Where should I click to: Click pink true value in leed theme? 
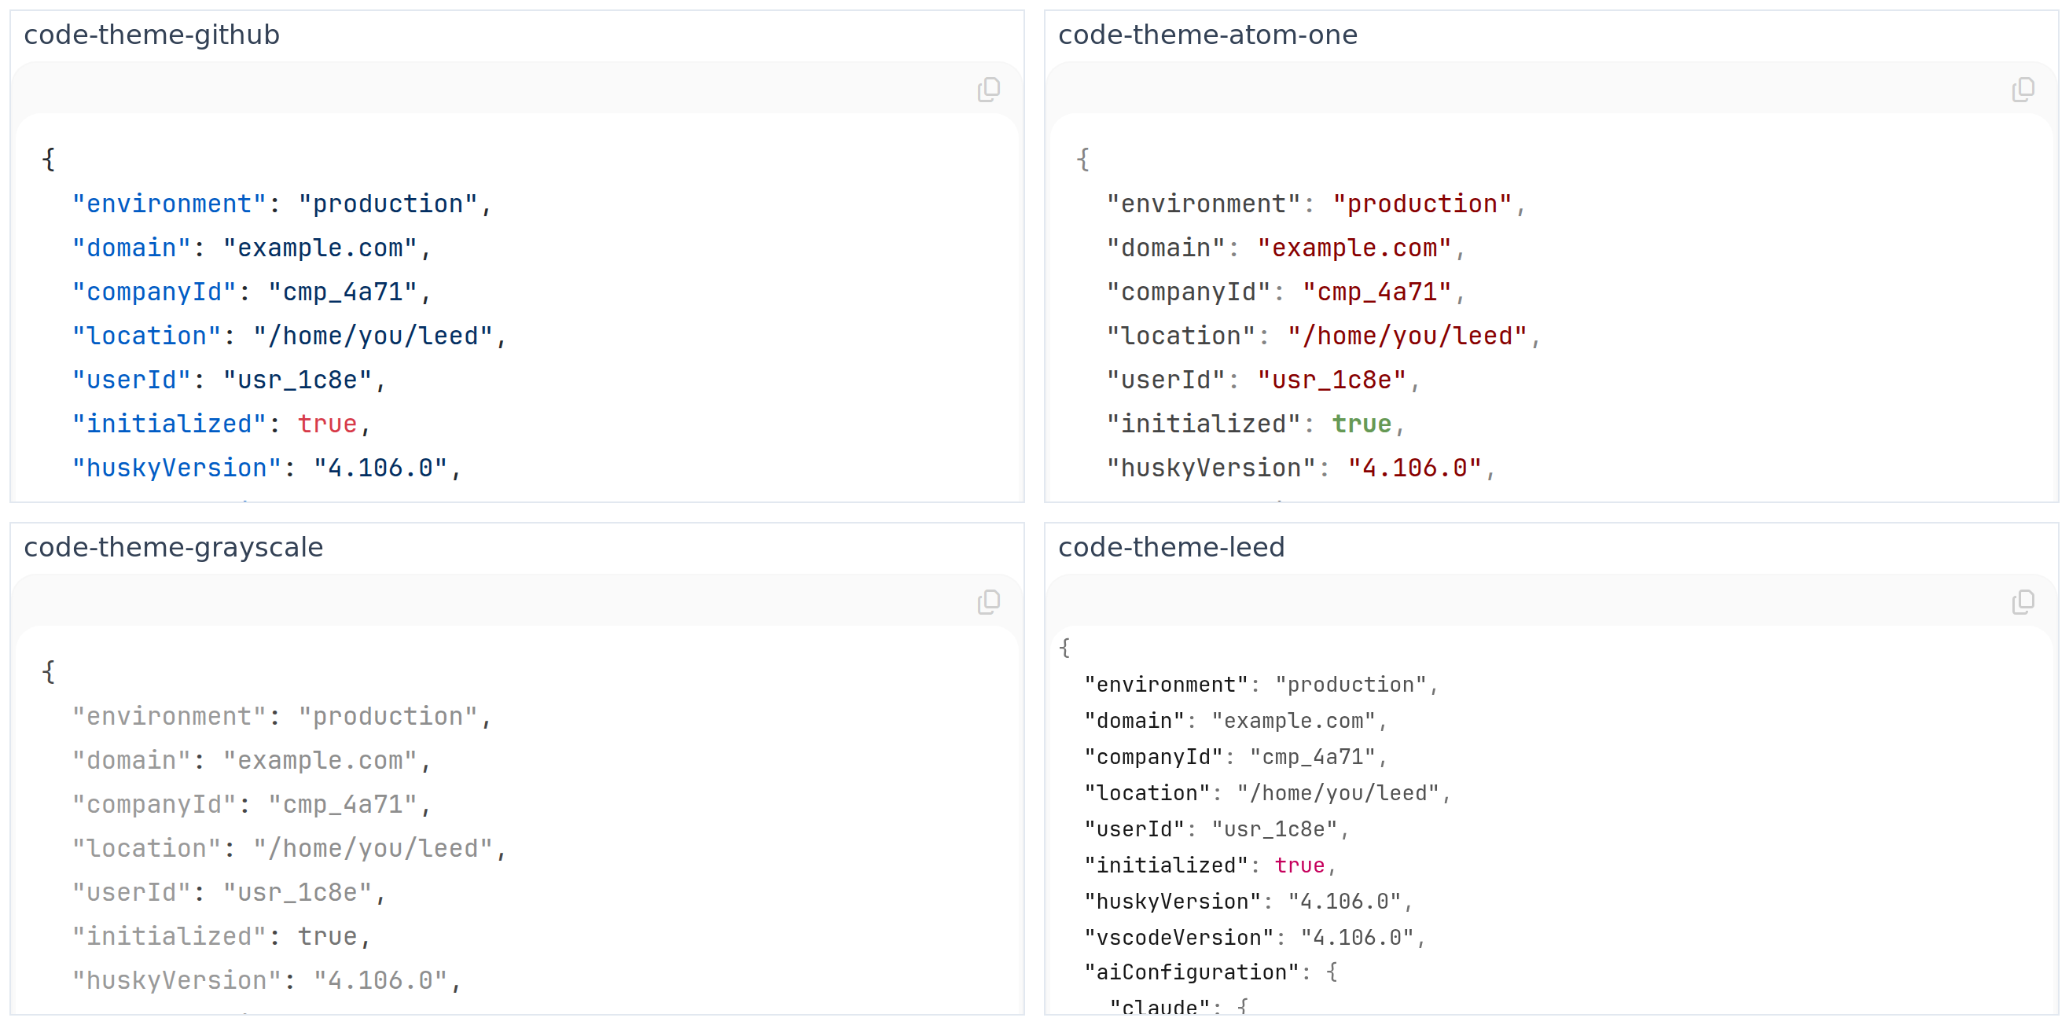pyautogui.click(x=1299, y=866)
